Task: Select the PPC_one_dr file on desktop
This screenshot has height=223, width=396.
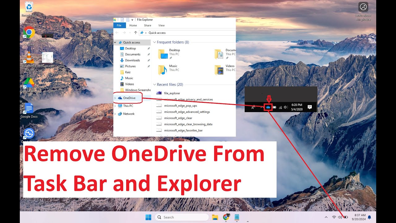Action: [x=47, y=59]
